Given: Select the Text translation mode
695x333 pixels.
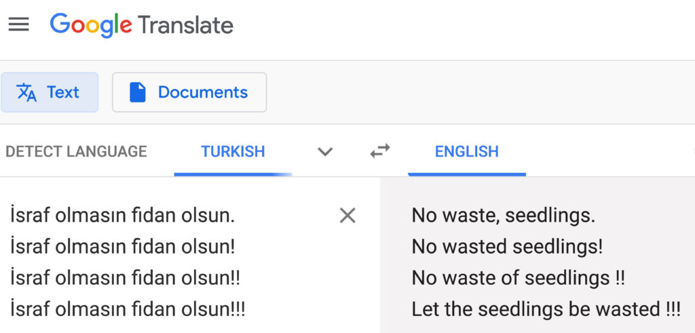Looking at the screenshot, I should tap(50, 92).
